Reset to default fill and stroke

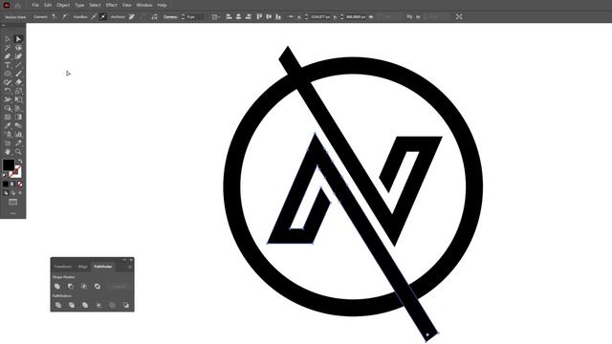(5, 175)
